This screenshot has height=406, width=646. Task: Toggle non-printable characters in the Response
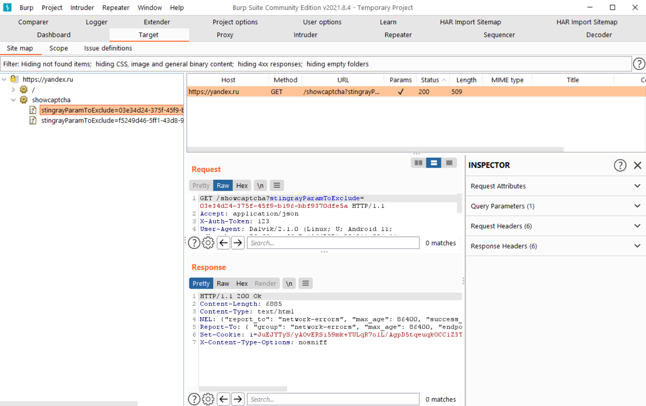click(x=289, y=283)
